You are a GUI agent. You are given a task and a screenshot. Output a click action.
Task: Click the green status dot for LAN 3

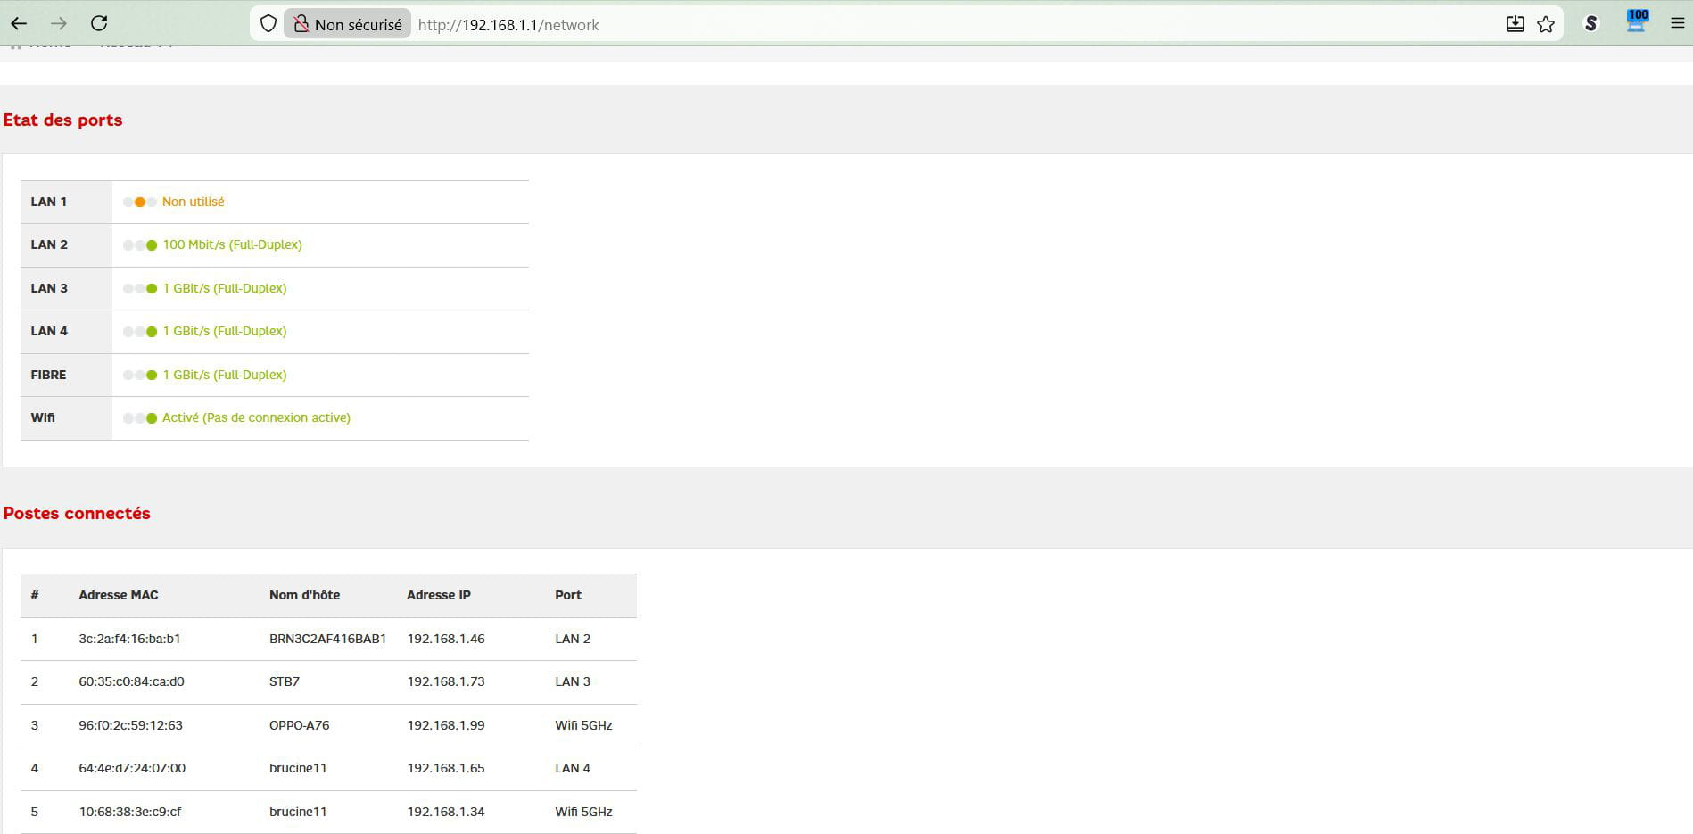(x=152, y=288)
